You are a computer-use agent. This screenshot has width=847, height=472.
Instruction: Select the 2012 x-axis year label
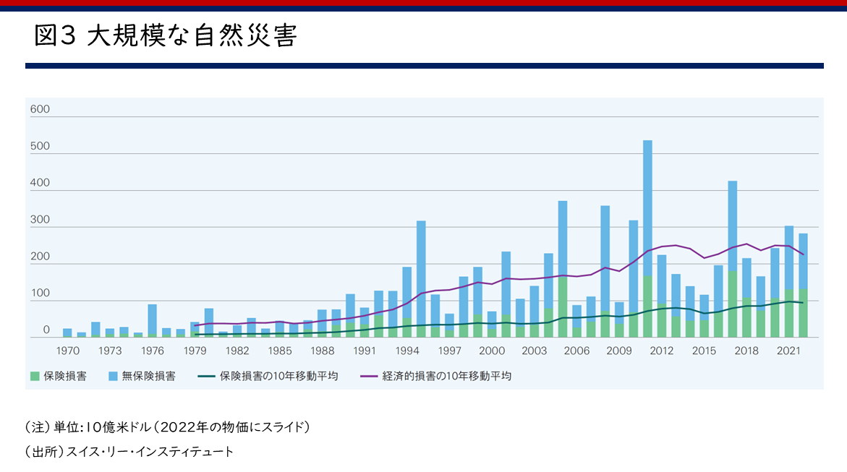click(662, 351)
